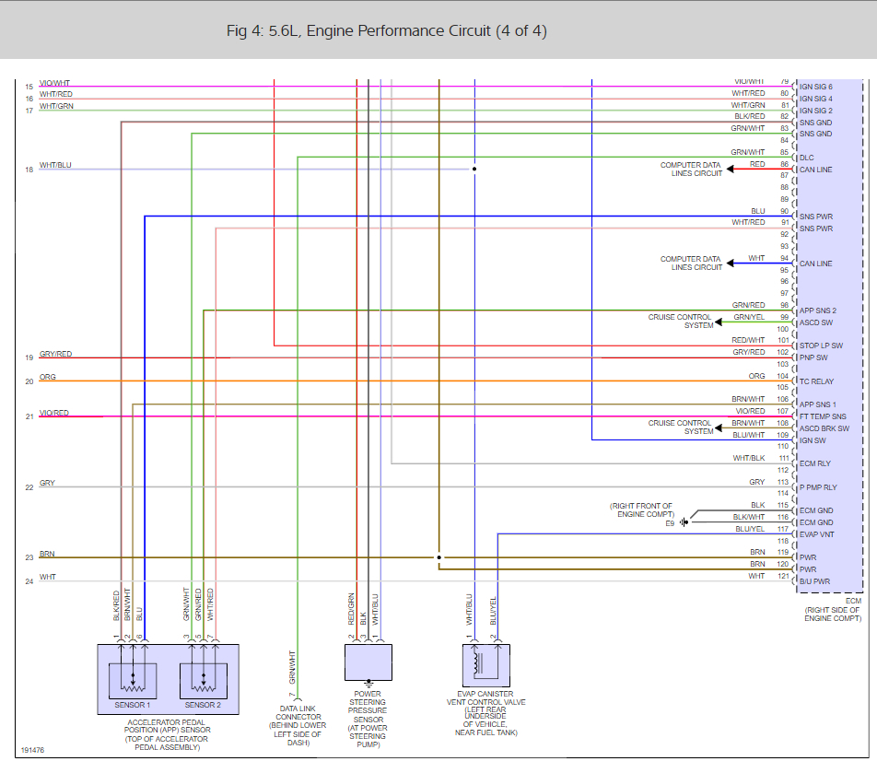Click the BLU/YEL label at pin 117
Viewport: 877px width, 773px height.
pyautogui.click(x=750, y=529)
